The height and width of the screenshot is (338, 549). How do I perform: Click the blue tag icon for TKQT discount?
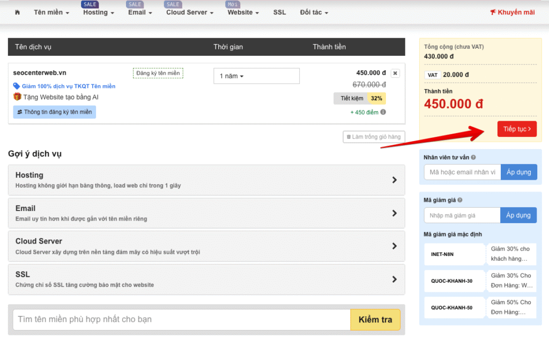pyautogui.click(x=17, y=86)
